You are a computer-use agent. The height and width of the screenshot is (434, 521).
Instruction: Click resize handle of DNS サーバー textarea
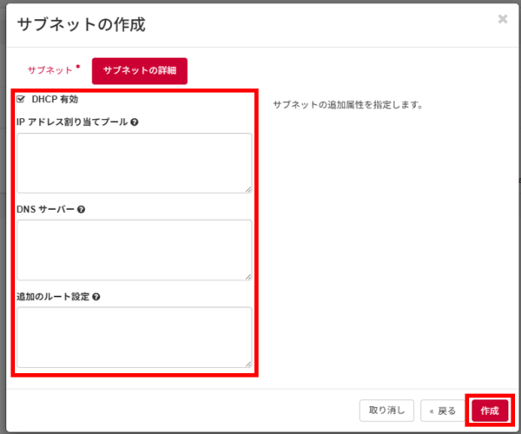click(x=247, y=275)
